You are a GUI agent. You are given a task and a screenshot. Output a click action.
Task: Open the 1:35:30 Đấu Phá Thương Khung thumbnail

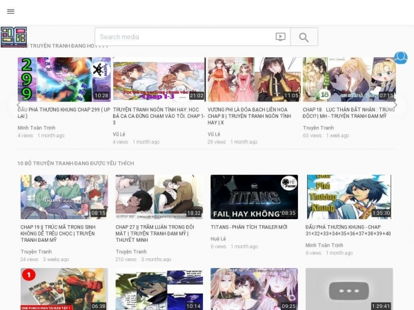tap(349, 196)
